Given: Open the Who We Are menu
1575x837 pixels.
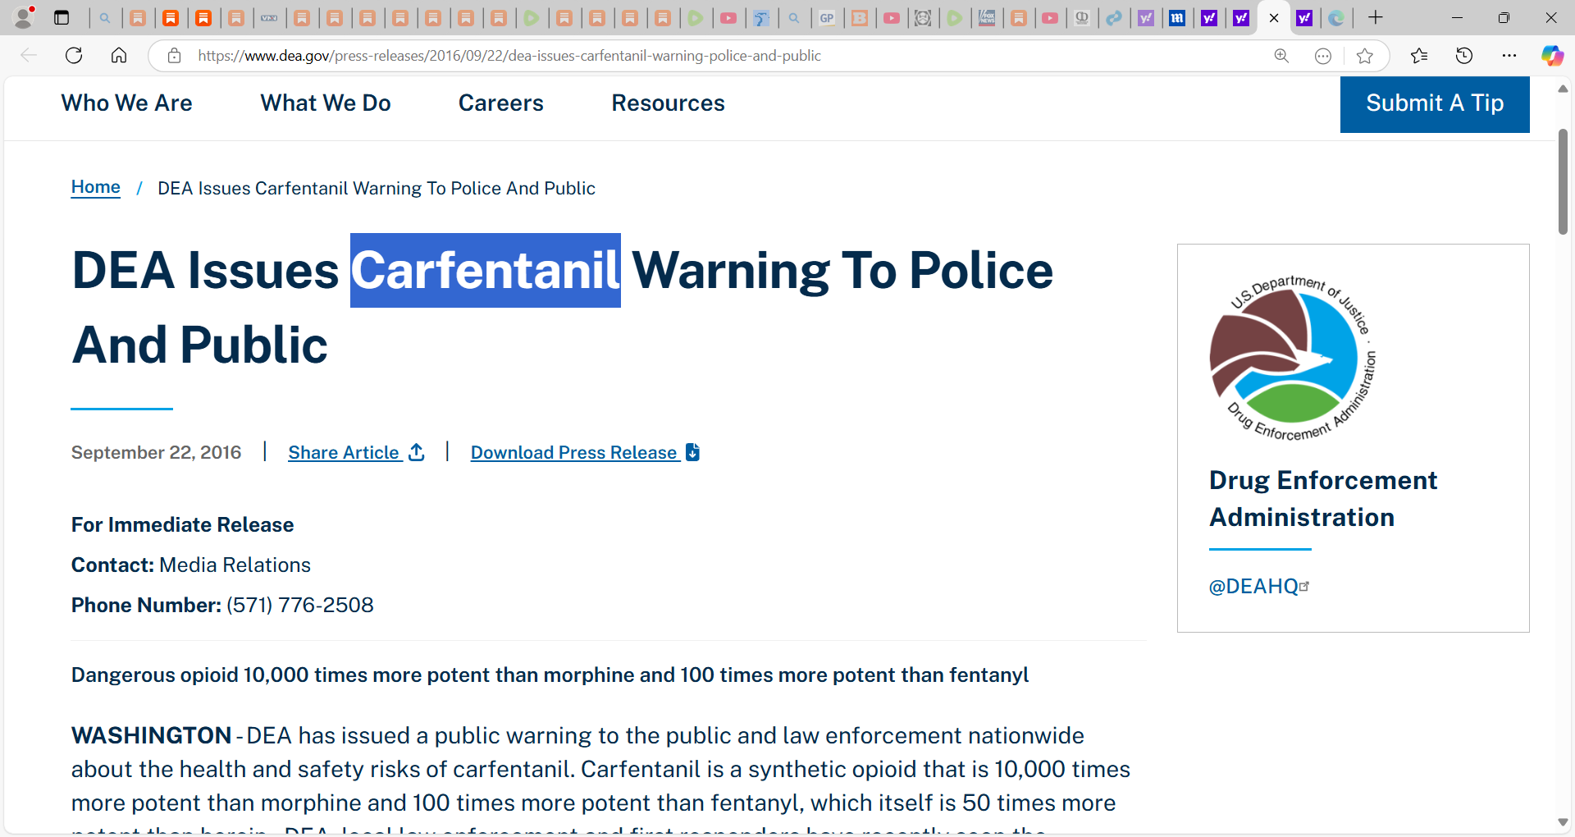Looking at the screenshot, I should (x=126, y=103).
